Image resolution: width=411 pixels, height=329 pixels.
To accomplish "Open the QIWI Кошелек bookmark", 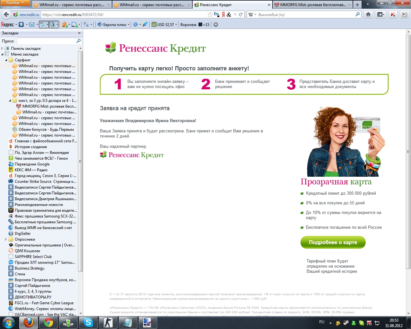I will point(24,251).
